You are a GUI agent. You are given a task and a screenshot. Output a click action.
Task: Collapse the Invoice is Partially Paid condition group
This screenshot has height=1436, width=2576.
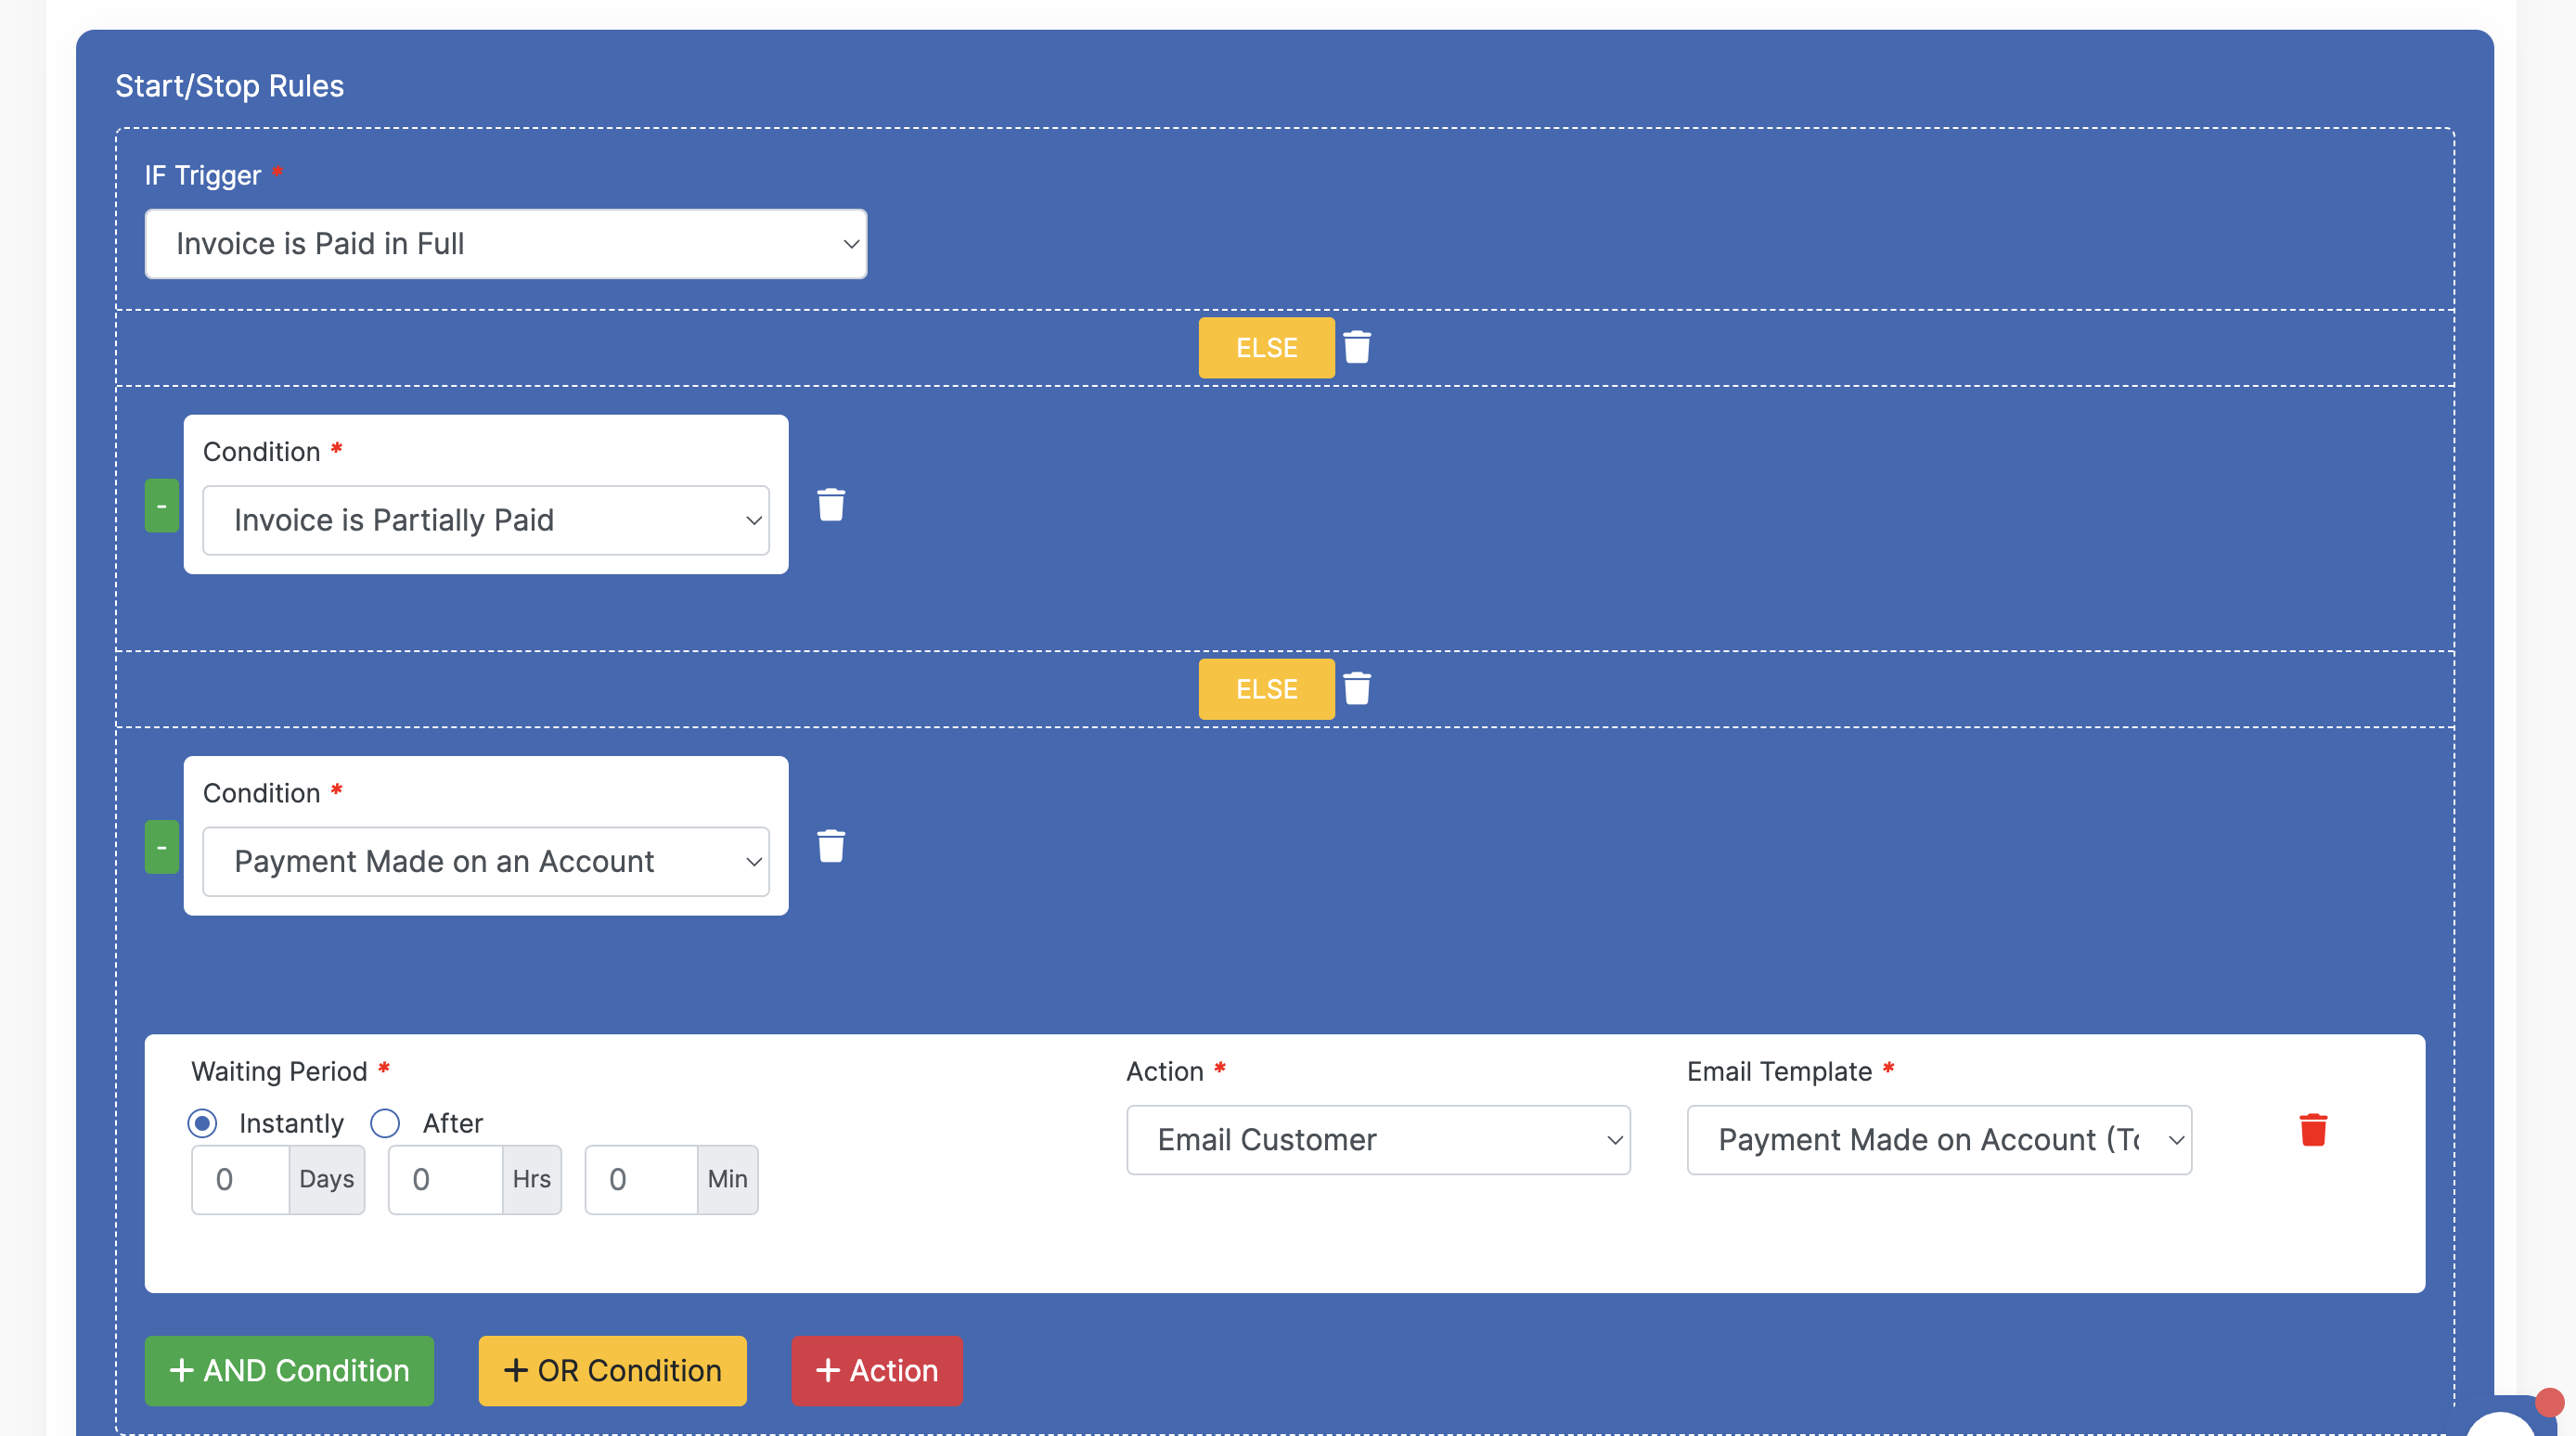[161, 506]
